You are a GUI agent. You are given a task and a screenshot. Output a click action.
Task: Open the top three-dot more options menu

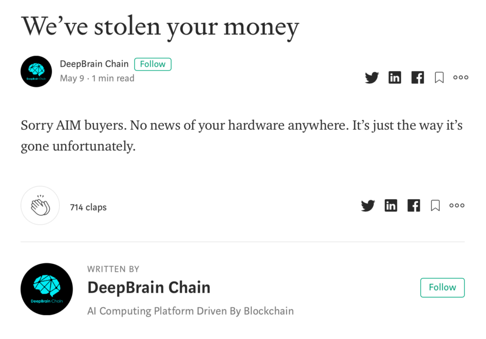pos(461,77)
